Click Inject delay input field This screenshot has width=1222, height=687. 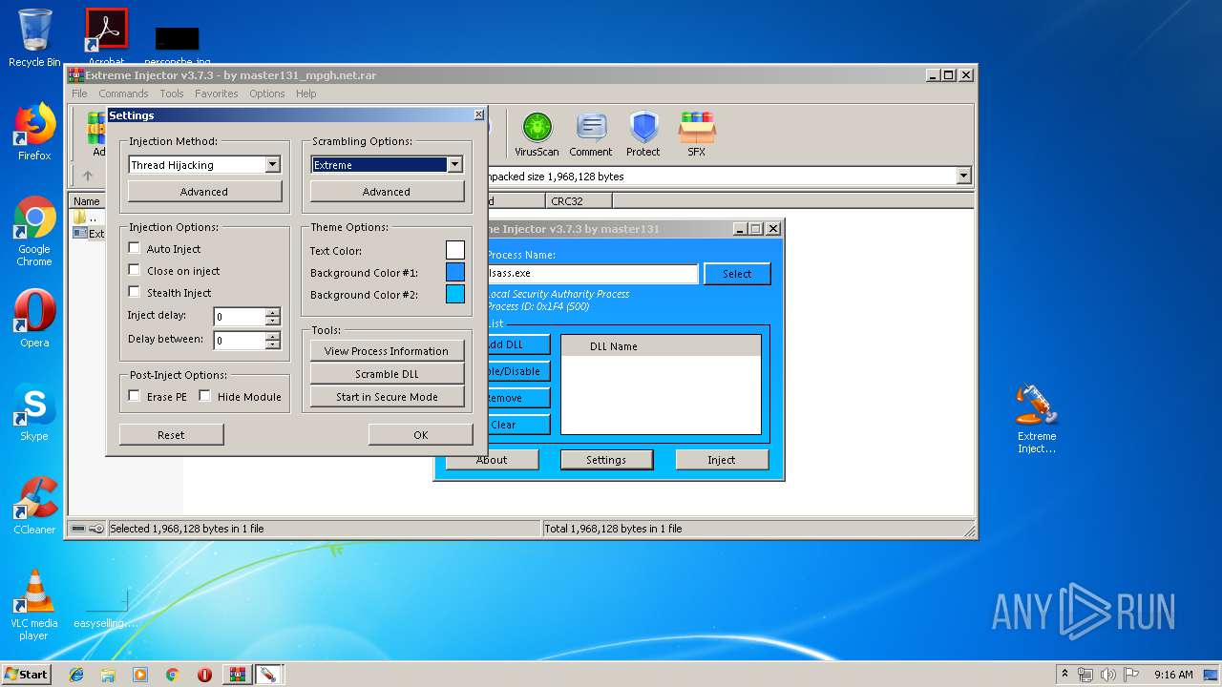(240, 316)
